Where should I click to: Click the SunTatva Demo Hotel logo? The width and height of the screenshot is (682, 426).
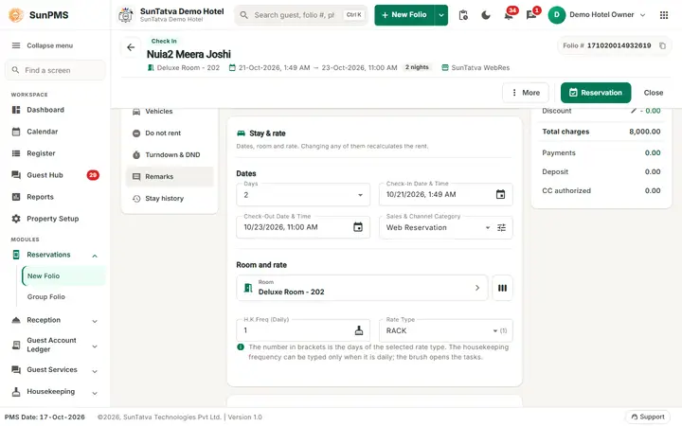pyautogui.click(x=126, y=15)
